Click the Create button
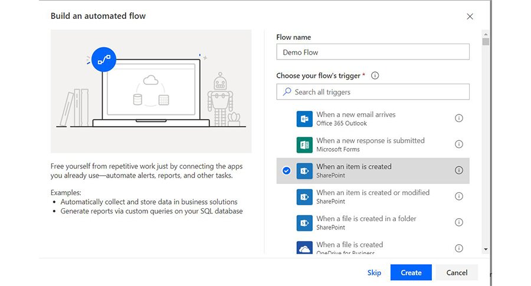531x286 pixels. 411,272
